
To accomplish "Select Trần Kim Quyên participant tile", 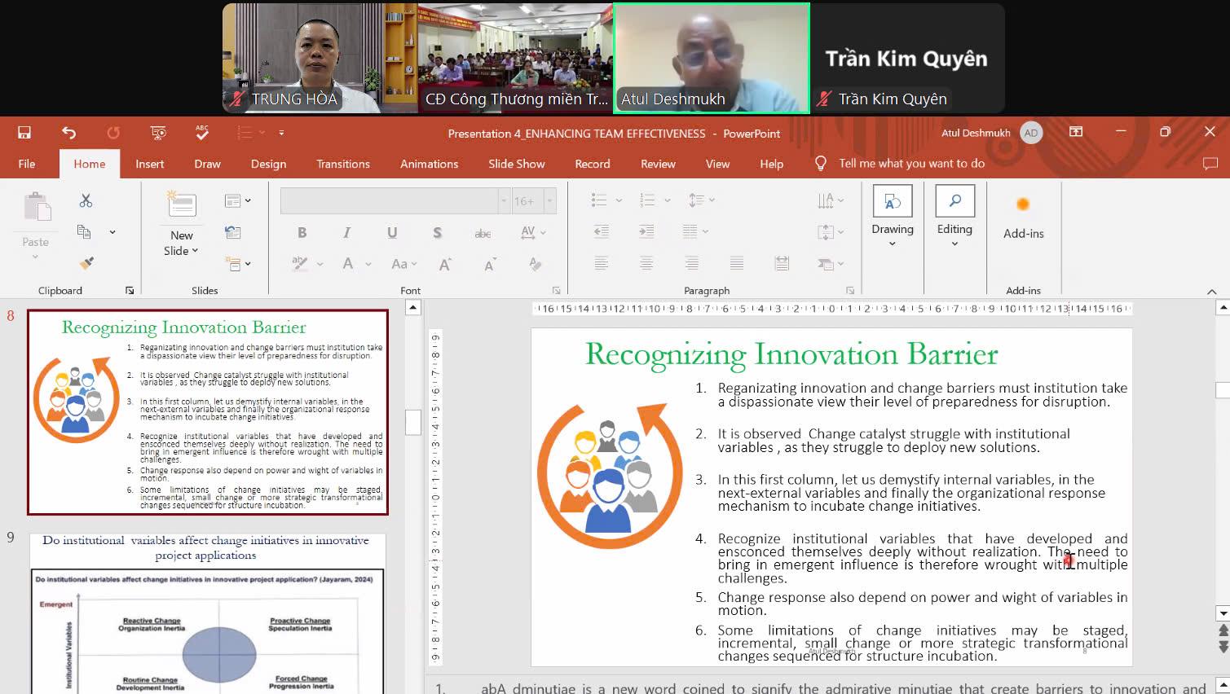I will tap(907, 58).
